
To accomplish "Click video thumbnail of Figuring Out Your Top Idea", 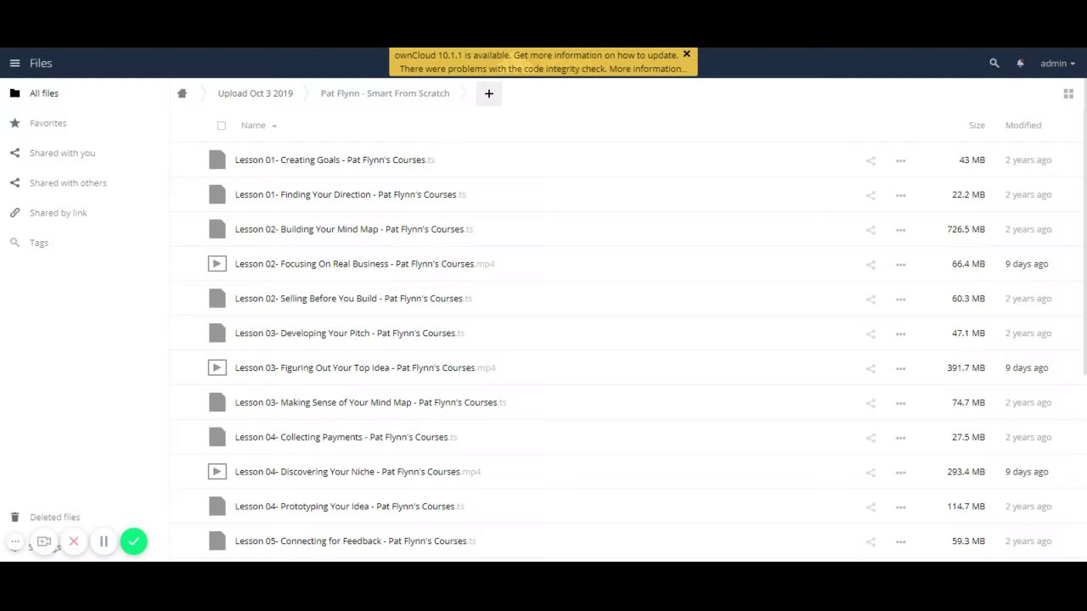I will click(x=217, y=367).
